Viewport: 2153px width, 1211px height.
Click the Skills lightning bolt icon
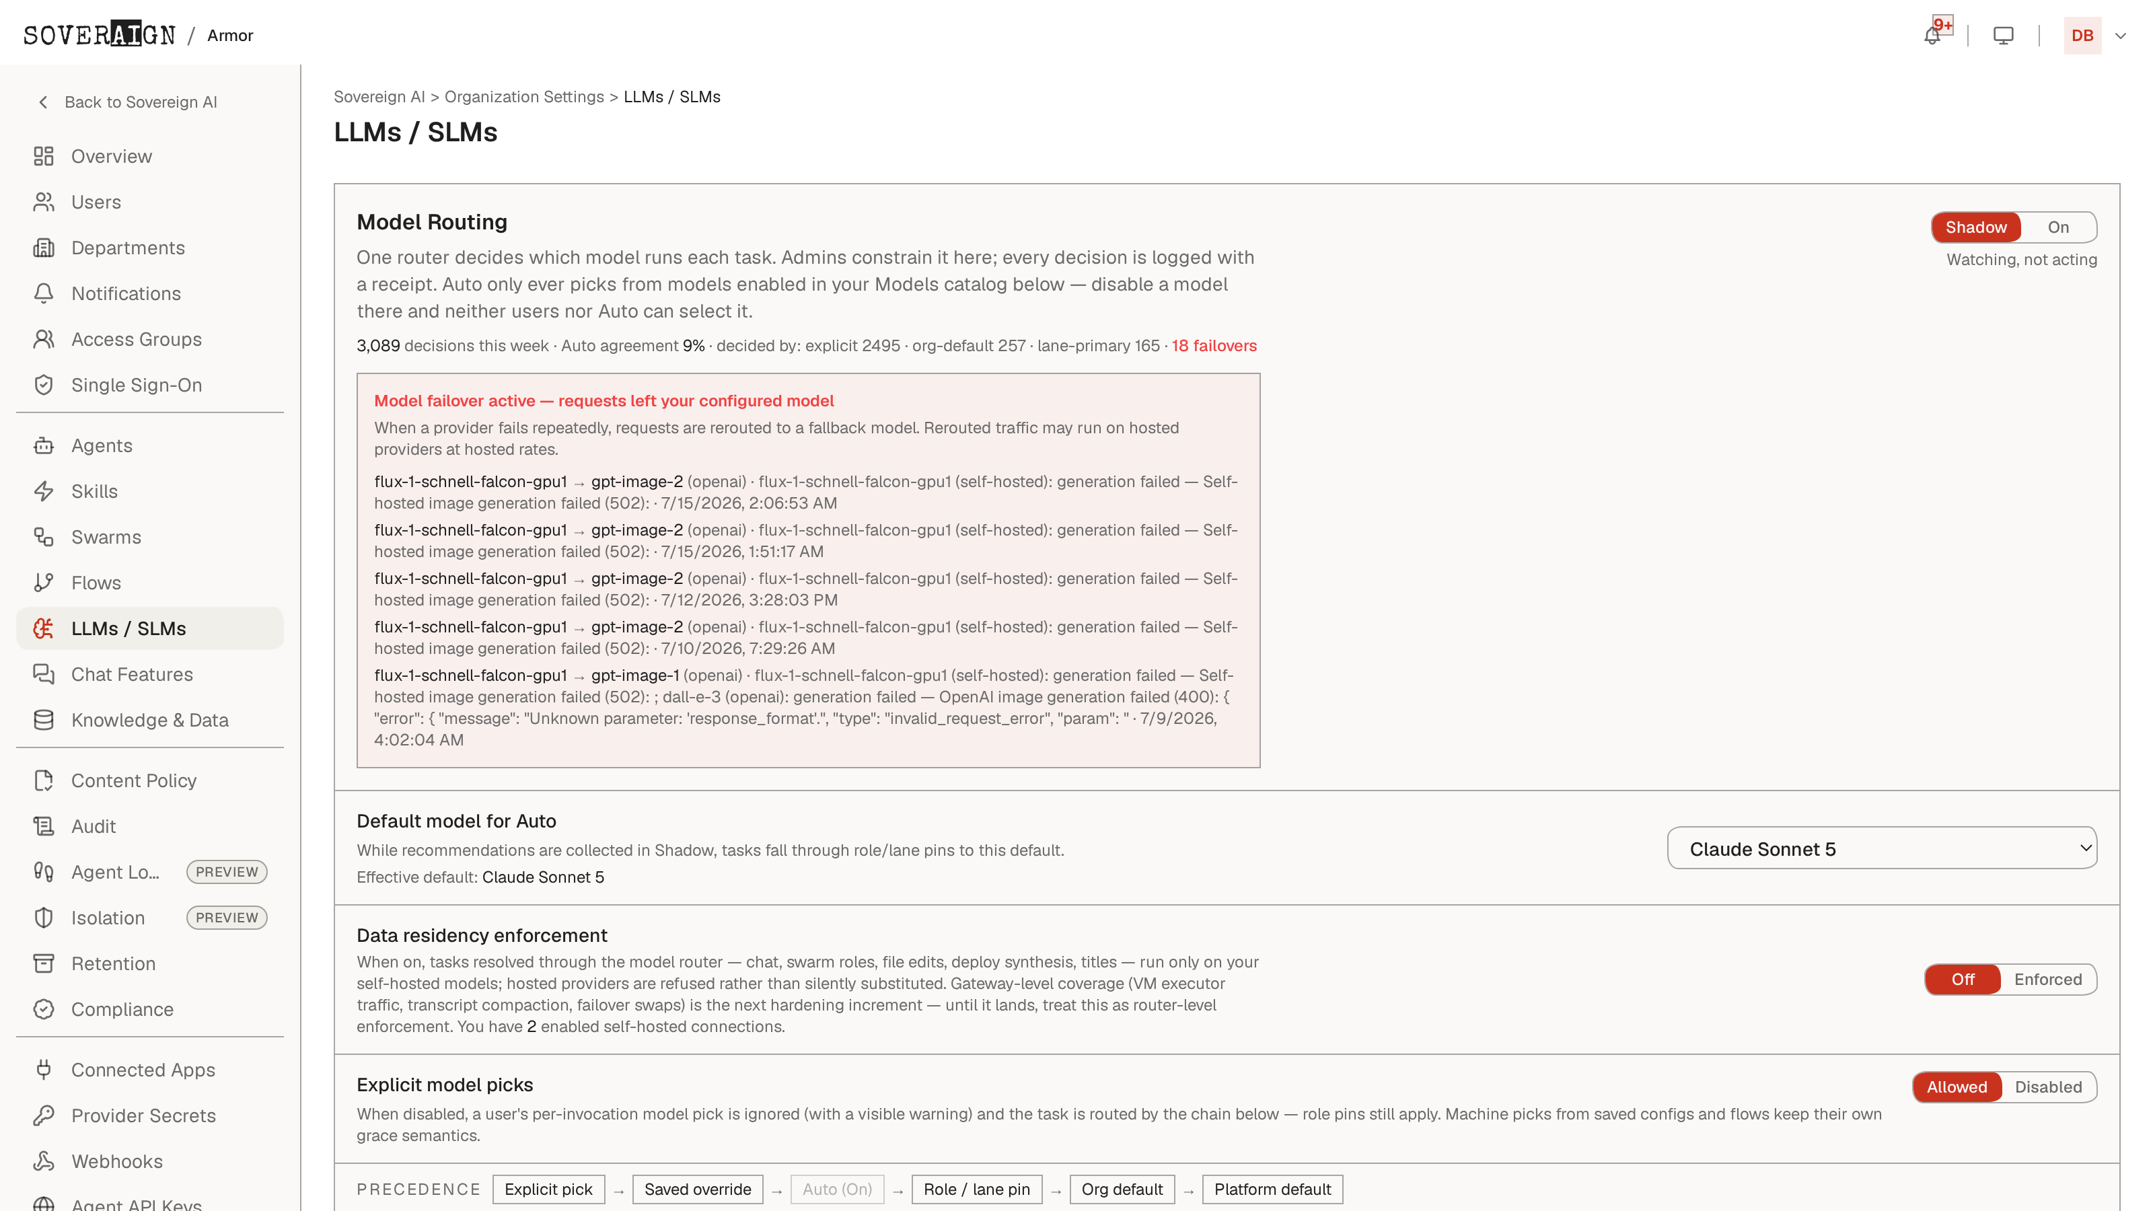(44, 491)
